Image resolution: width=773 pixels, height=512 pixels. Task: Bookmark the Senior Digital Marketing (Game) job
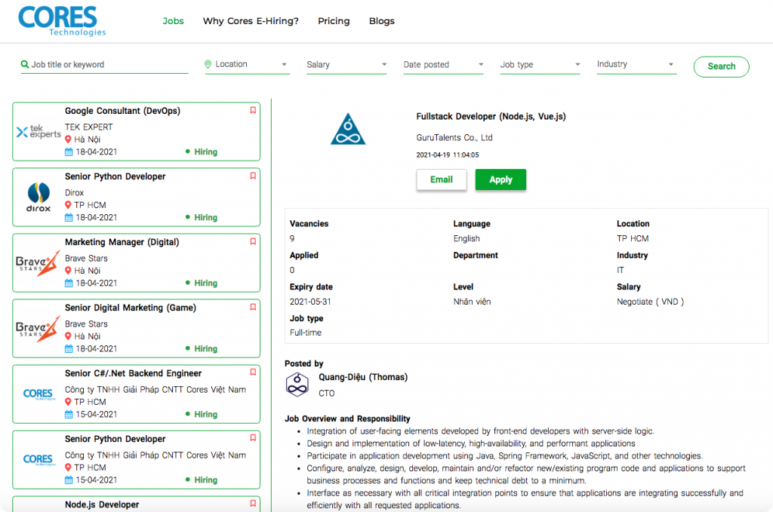(253, 307)
